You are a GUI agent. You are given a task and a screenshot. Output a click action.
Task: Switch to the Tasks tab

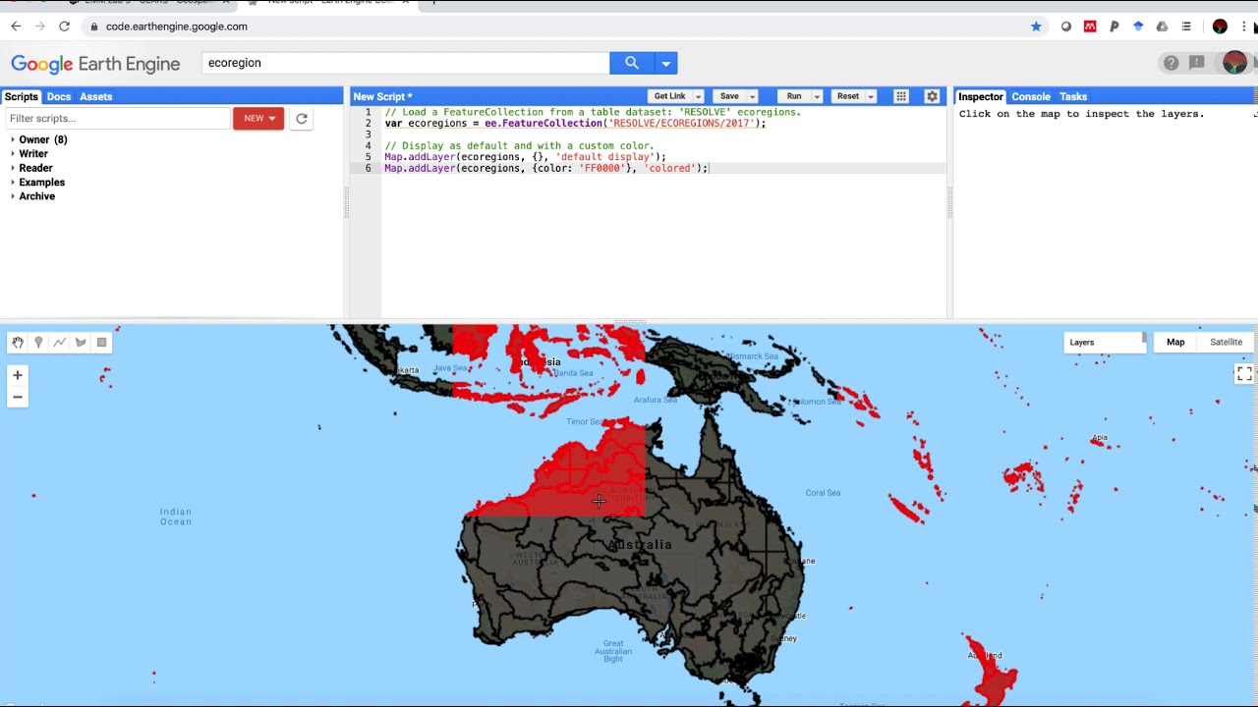point(1073,96)
